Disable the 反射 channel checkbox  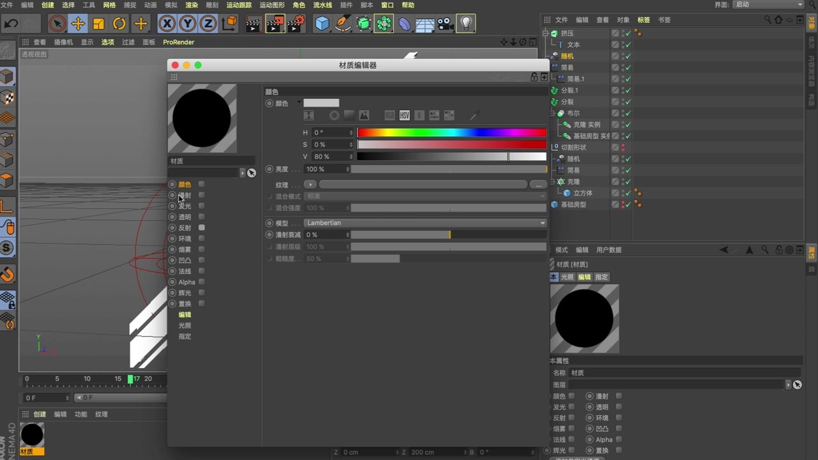click(x=201, y=227)
